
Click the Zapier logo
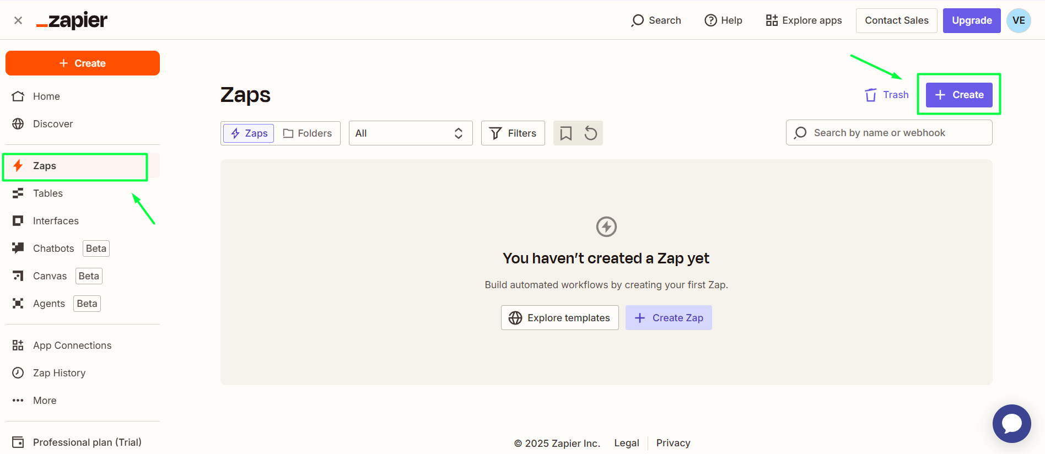(72, 20)
